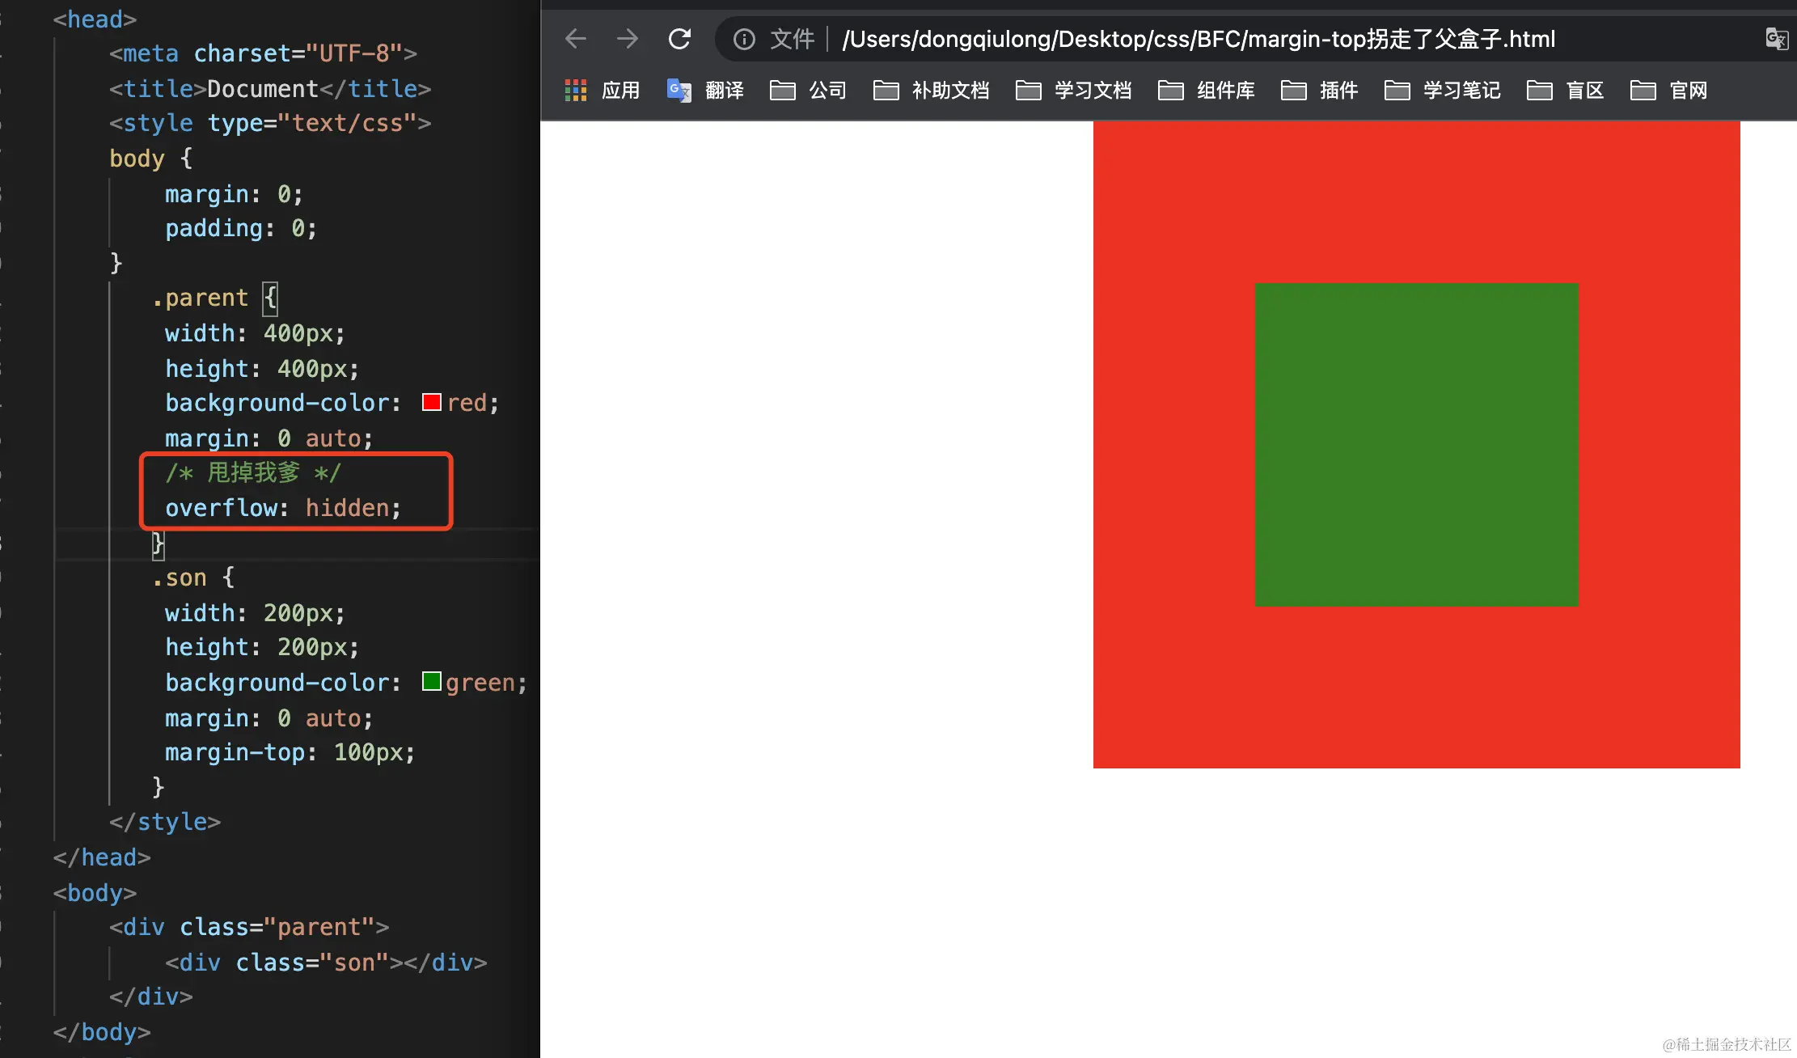This screenshot has height=1058, width=1797.
Task: Open Google Translate via the 翻译 bookmark
Action: [x=705, y=90]
